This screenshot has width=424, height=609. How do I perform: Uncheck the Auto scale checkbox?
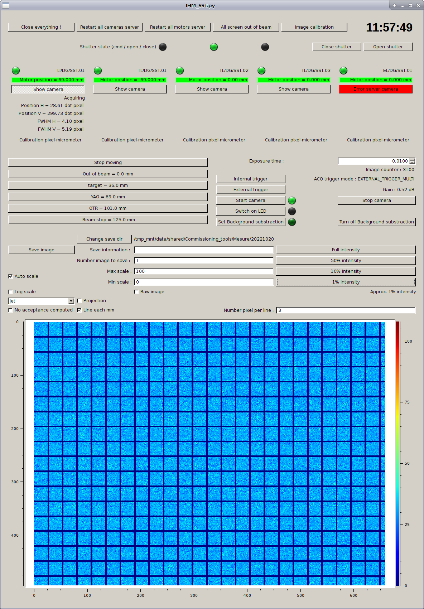pyautogui.click(x=10, y=276)
